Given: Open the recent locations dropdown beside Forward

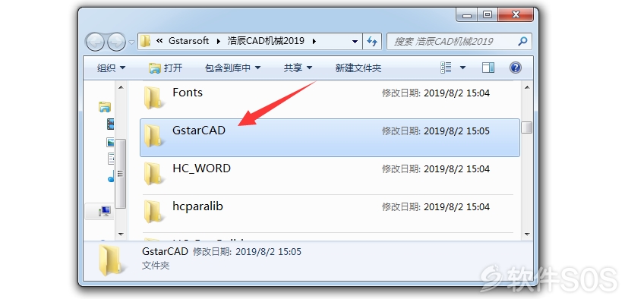Looking at the screenshot, I should pyautogui.click(x=132, y=42).
